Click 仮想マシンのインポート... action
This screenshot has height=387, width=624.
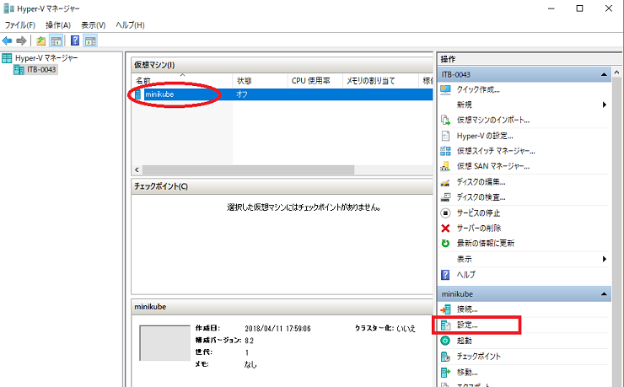tap(493, 120)
